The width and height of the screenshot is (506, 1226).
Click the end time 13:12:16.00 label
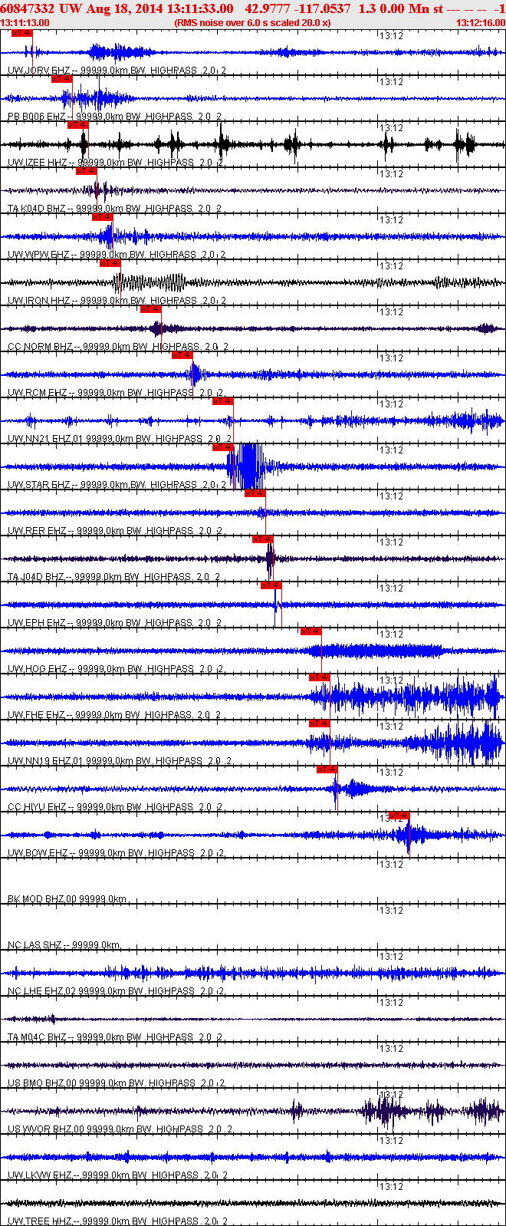click(x=480, y=23)
